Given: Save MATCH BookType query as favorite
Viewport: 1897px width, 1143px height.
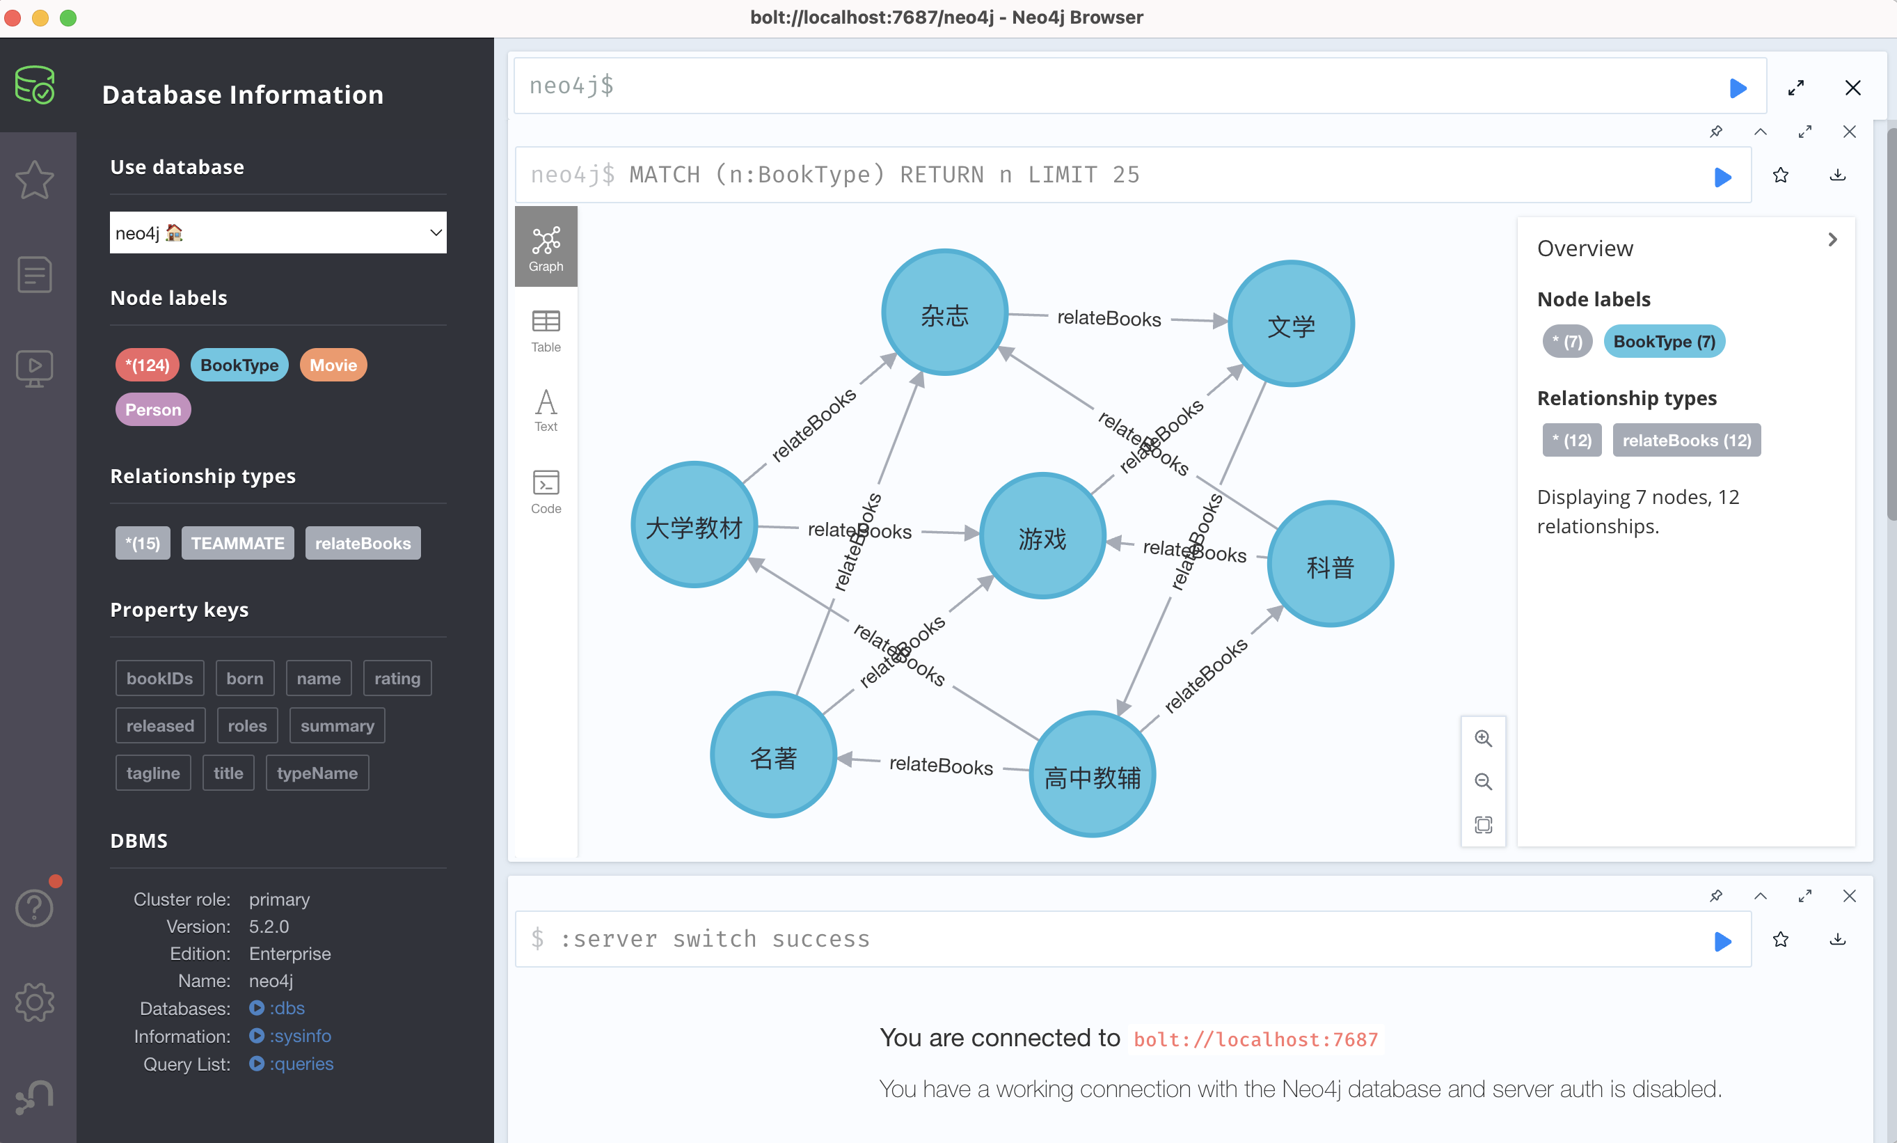Looking at the screenshot, I should click(x=1781, y=175).
